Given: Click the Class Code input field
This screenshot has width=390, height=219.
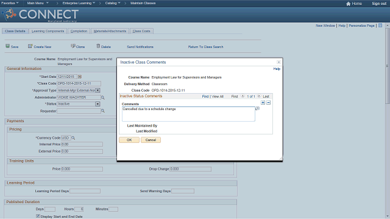Looking at the screenshot, I should pos(79,83).
